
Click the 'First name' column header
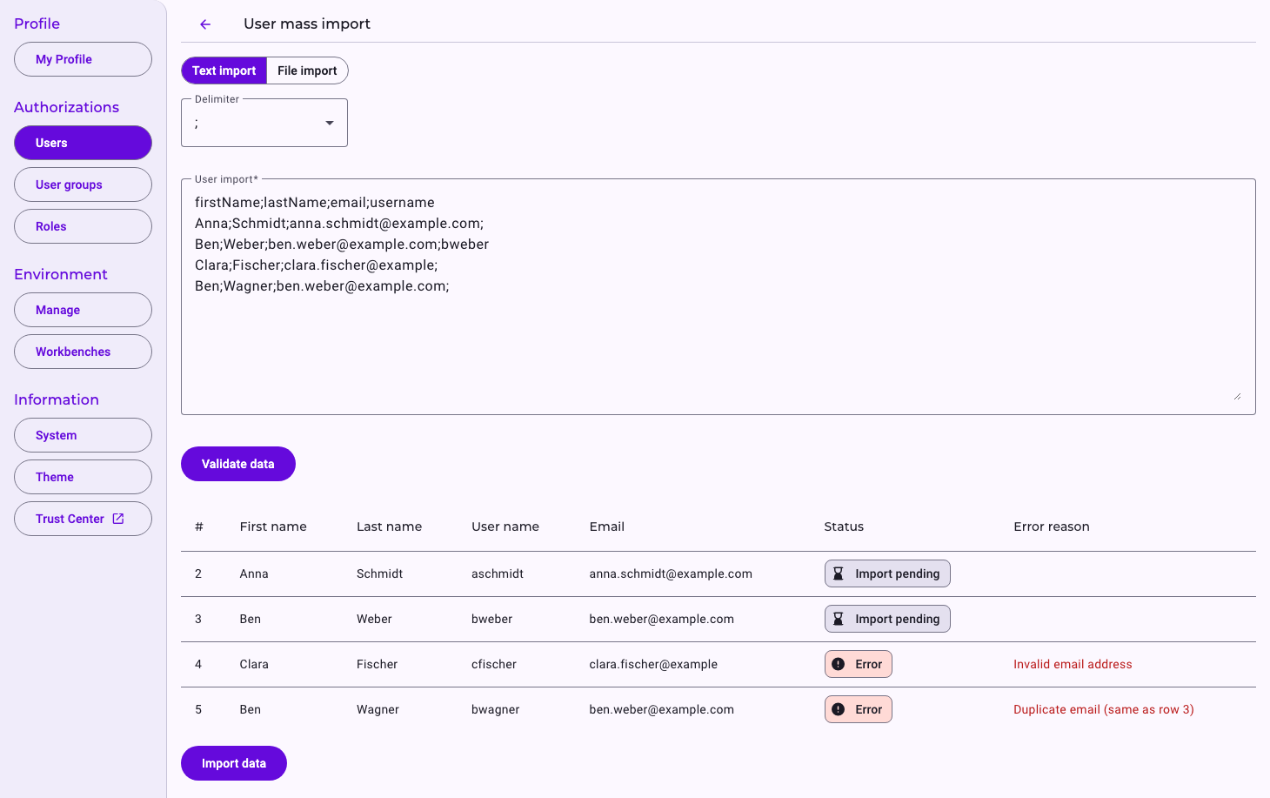(273, 526)
